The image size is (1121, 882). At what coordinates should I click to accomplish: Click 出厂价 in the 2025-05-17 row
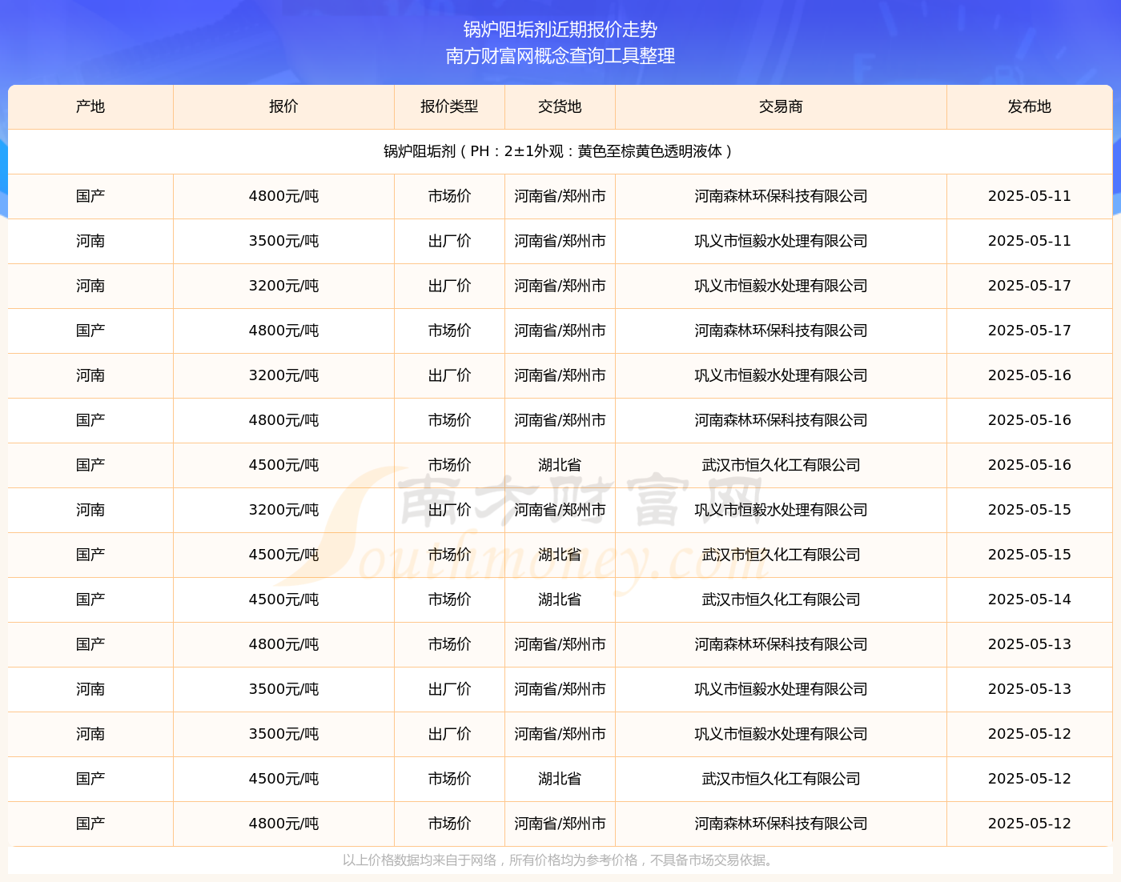pos(449,286)
